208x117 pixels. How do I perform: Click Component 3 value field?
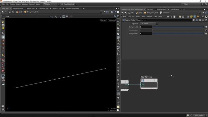146,33
